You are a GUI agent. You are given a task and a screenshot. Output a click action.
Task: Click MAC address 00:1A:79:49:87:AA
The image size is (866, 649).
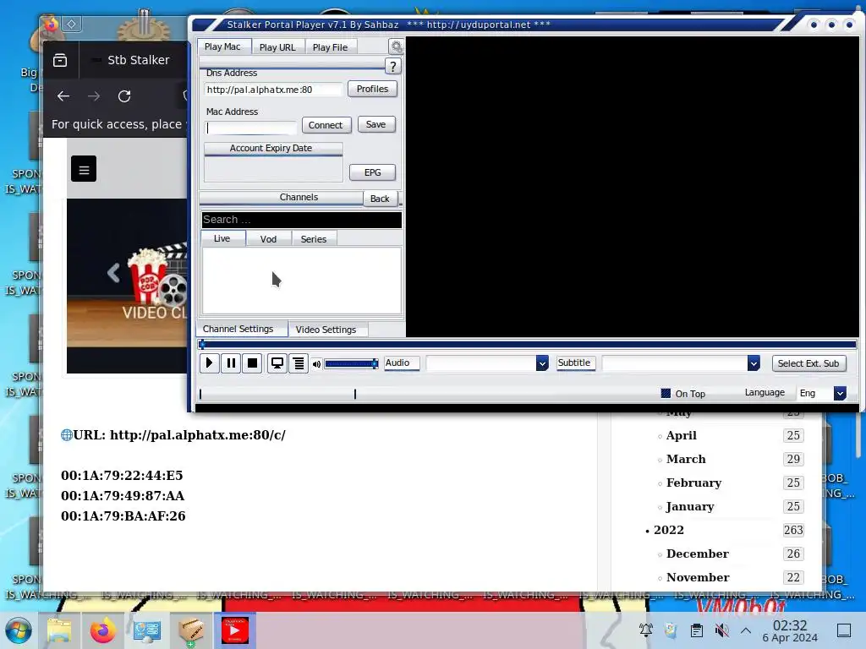[123, 495]
